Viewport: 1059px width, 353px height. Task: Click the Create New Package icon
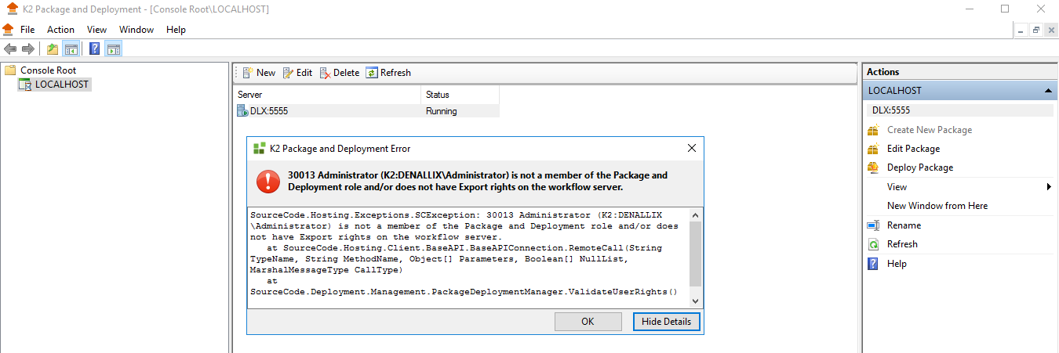point(873,130)
